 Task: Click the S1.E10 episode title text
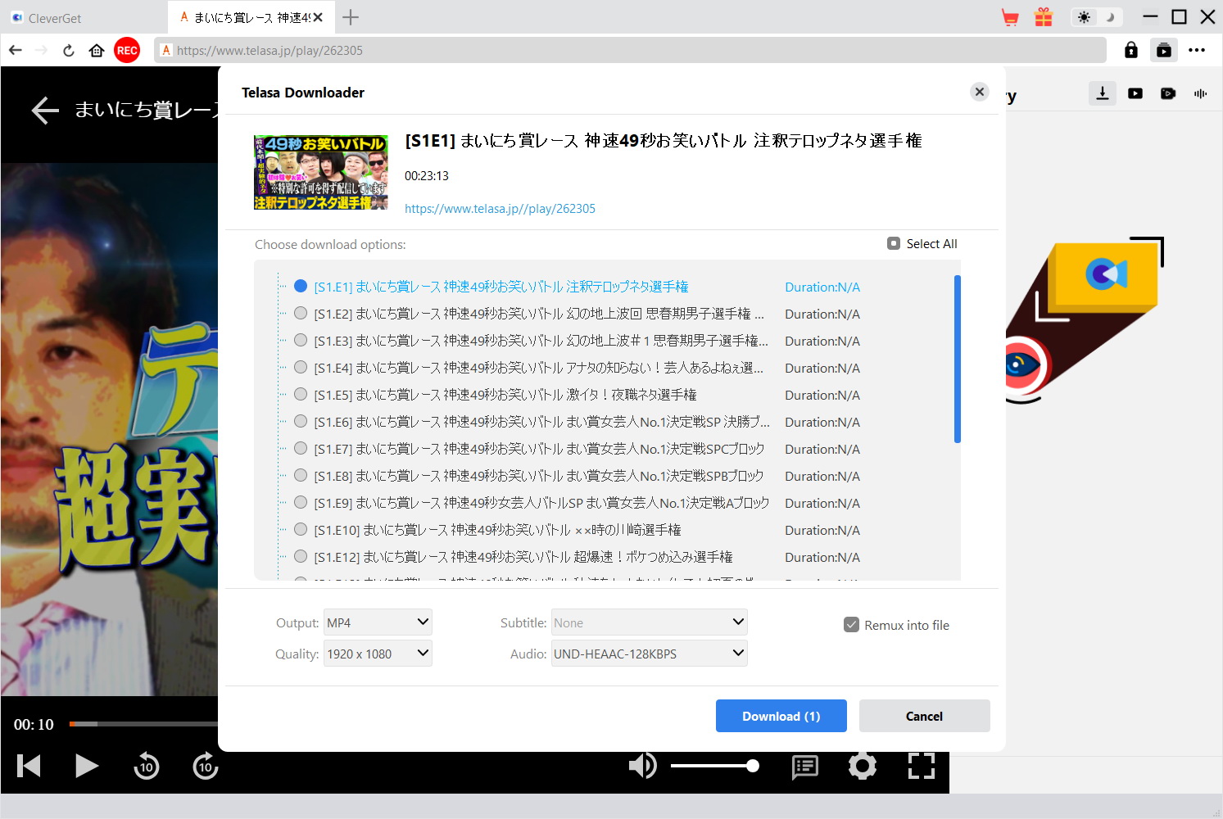click(497, 530)
